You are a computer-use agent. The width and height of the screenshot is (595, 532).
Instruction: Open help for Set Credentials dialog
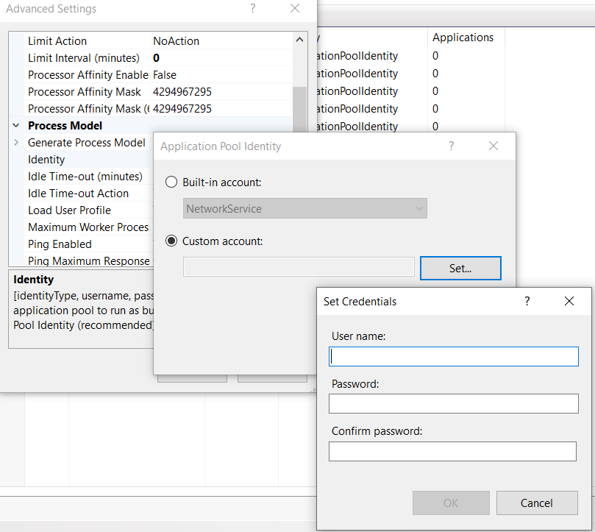(x=527, y=302)
